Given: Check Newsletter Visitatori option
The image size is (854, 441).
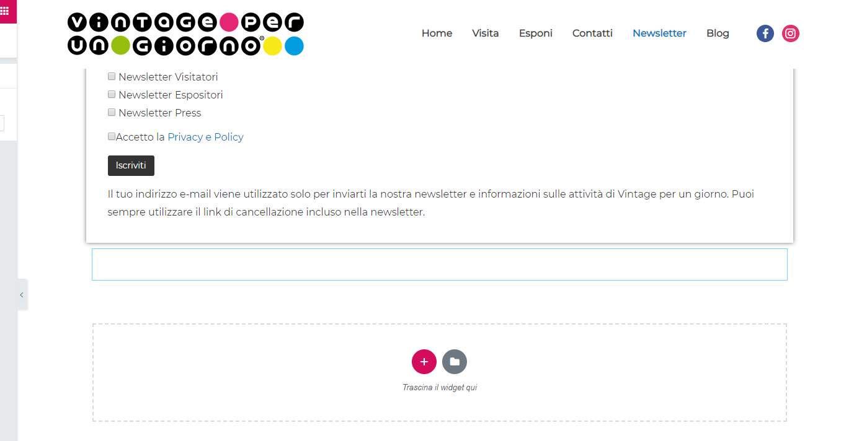Looking at the screenshot, I should coord(112,76).
